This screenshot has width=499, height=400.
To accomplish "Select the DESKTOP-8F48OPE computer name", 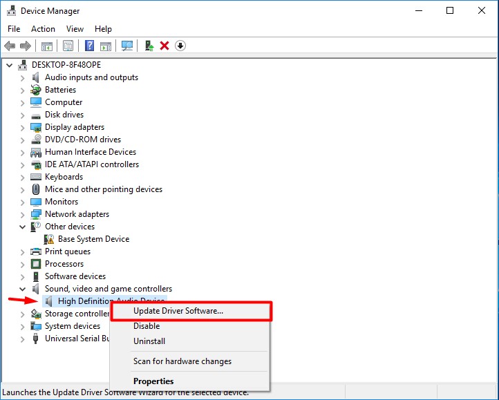I will tap(66, 65).
